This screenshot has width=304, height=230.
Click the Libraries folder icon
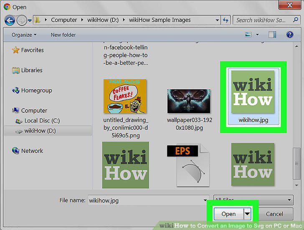(16, 71)
